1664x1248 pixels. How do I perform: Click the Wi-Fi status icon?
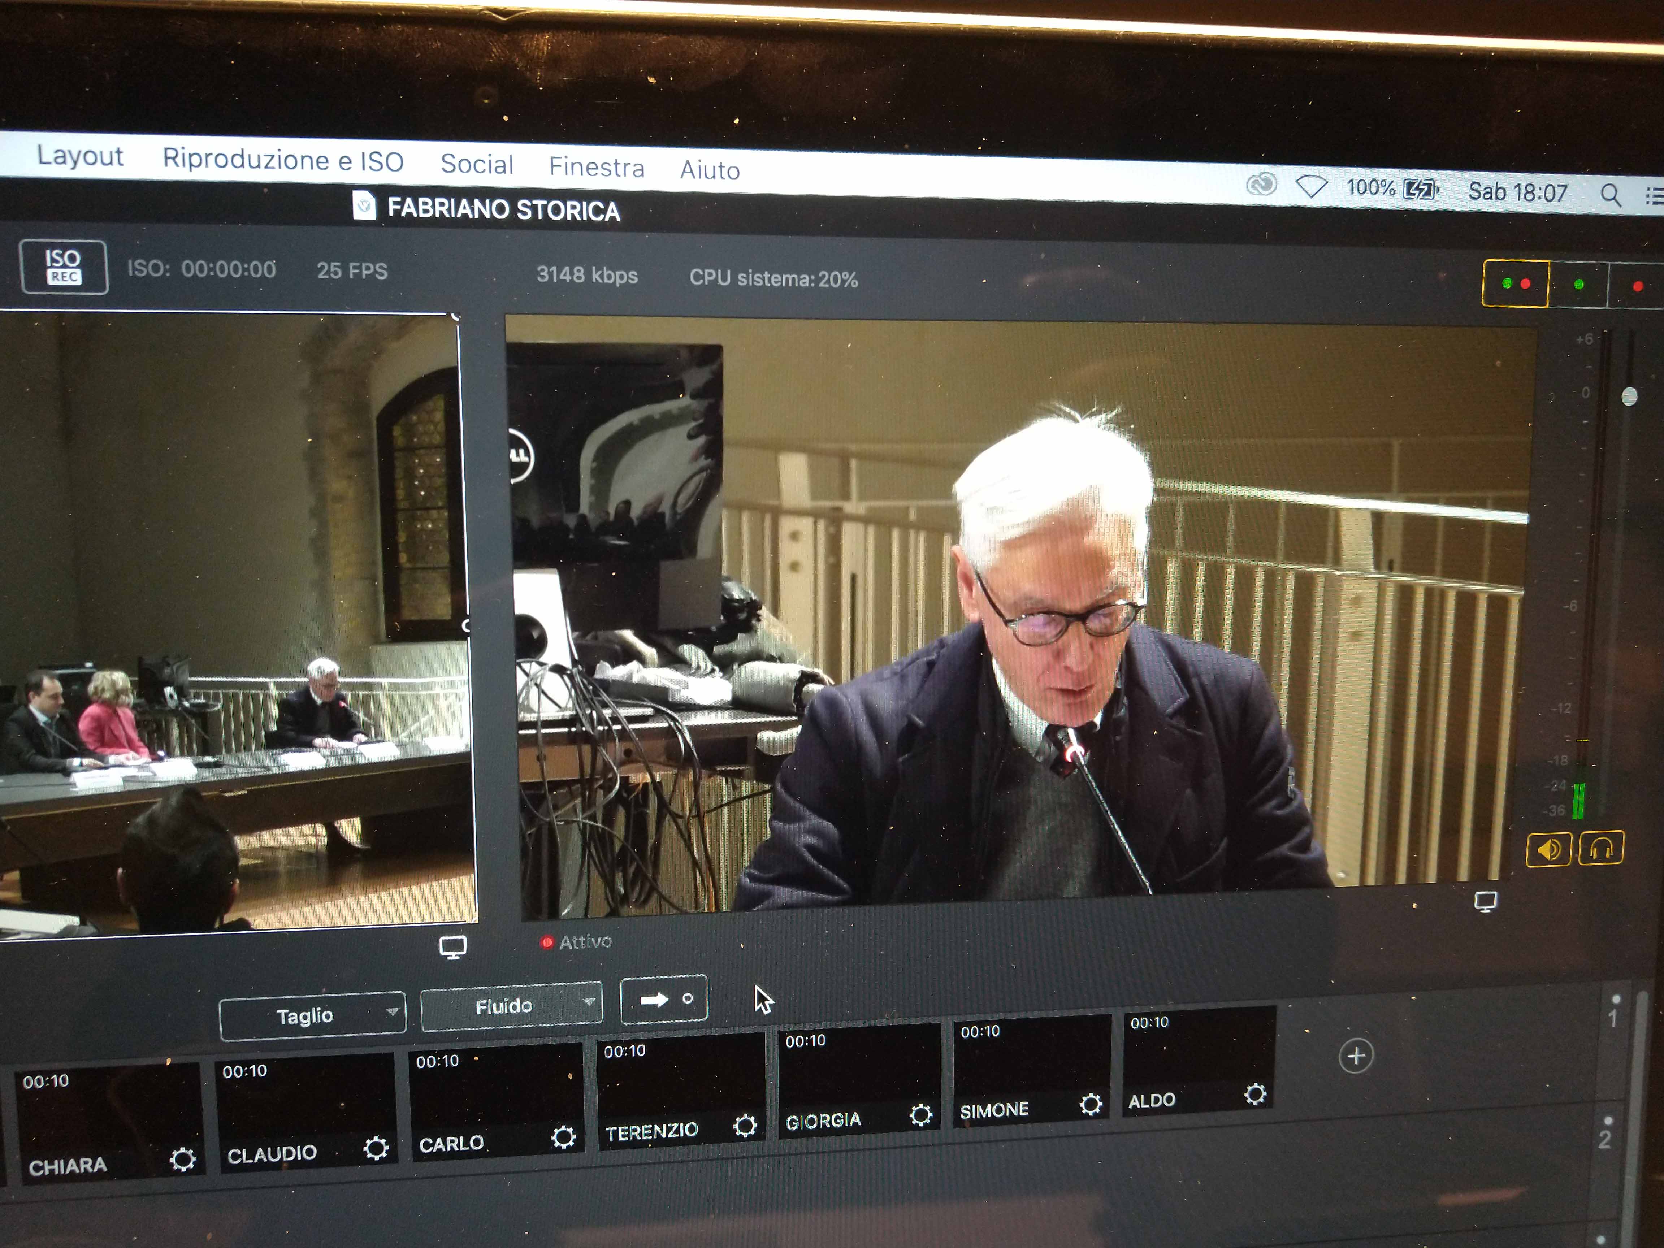click(1311, 186)
